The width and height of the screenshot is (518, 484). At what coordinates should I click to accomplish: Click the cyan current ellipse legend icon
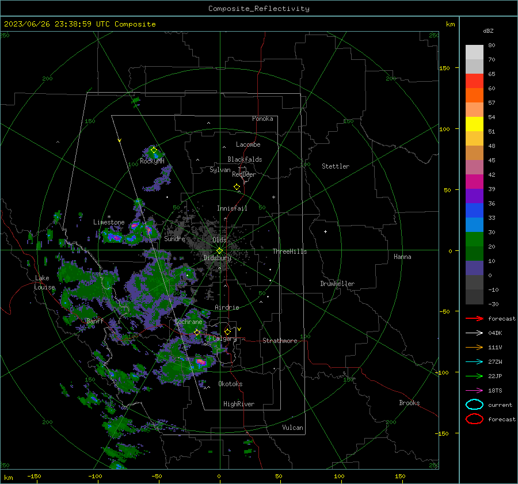(474, 405)
